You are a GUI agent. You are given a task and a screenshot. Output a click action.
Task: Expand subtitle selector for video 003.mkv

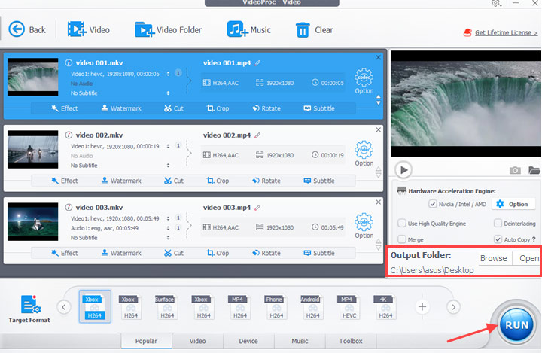pos(168,238)
